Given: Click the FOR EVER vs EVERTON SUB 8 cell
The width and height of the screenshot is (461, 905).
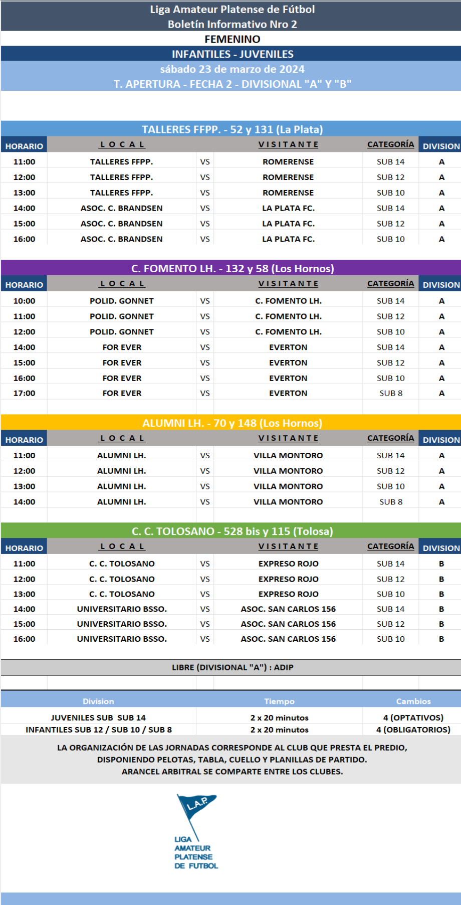Looking at the screenshot, I should tap(390, 394).
